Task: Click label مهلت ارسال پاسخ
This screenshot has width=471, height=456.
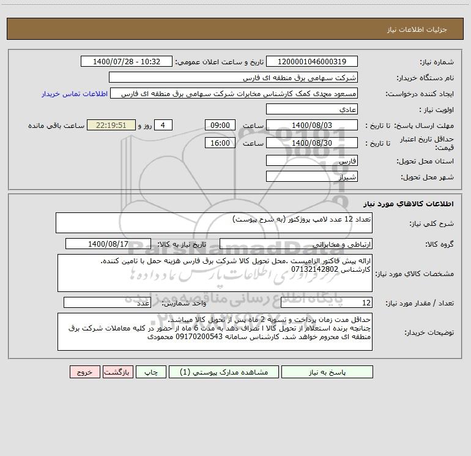Action: [x=424, y=125]
